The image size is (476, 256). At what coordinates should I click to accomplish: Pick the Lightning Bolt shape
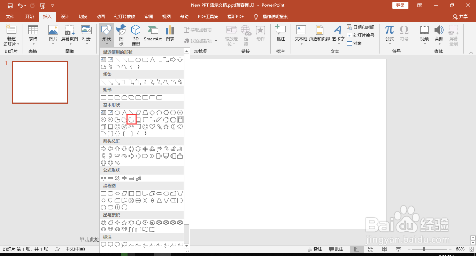pos(159,127)
